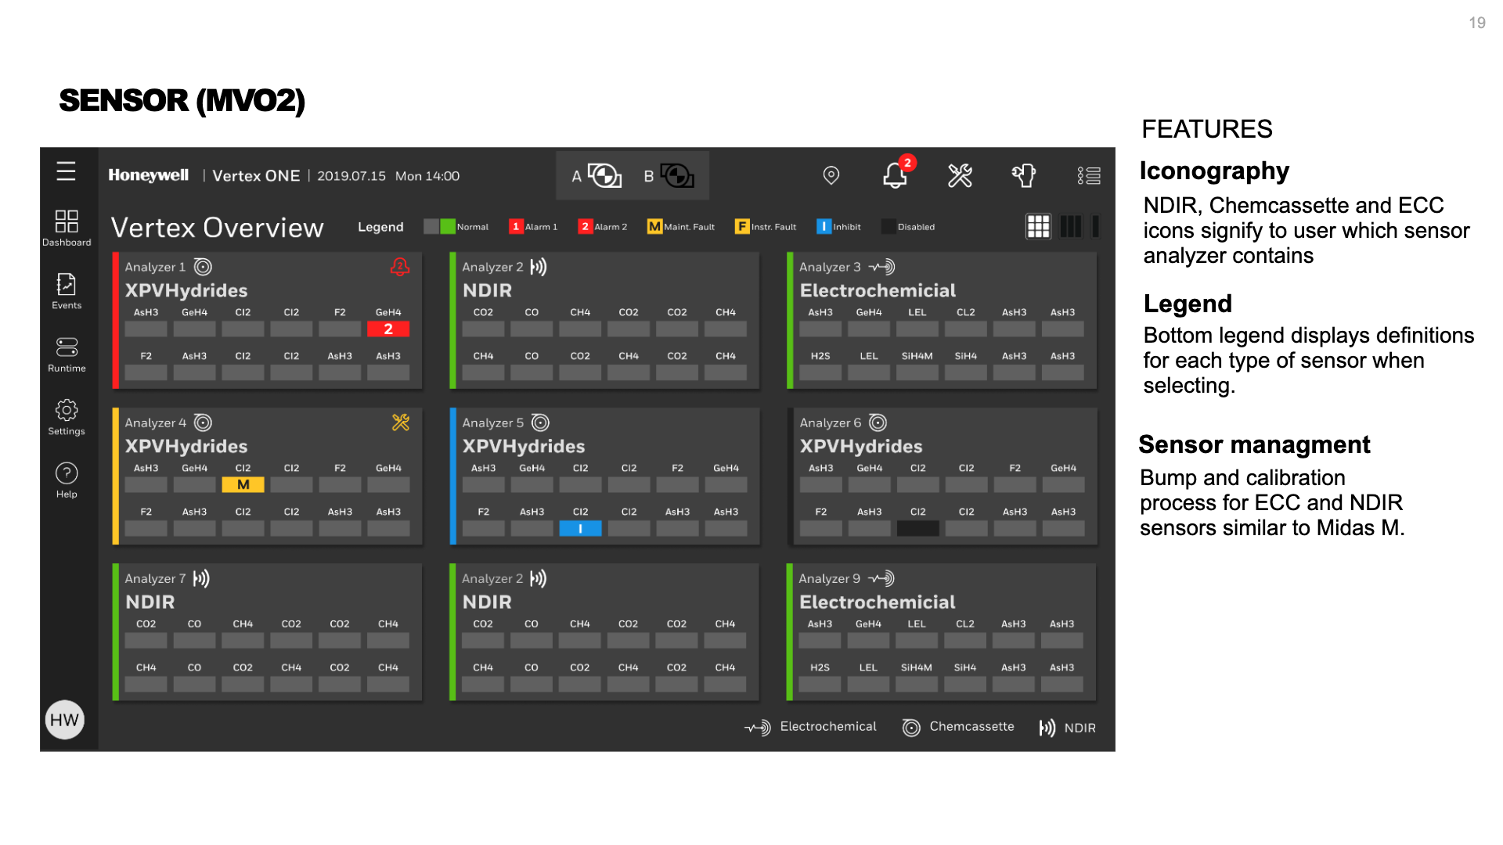Click the glove hand icon in header

(x=1023, y=175)
